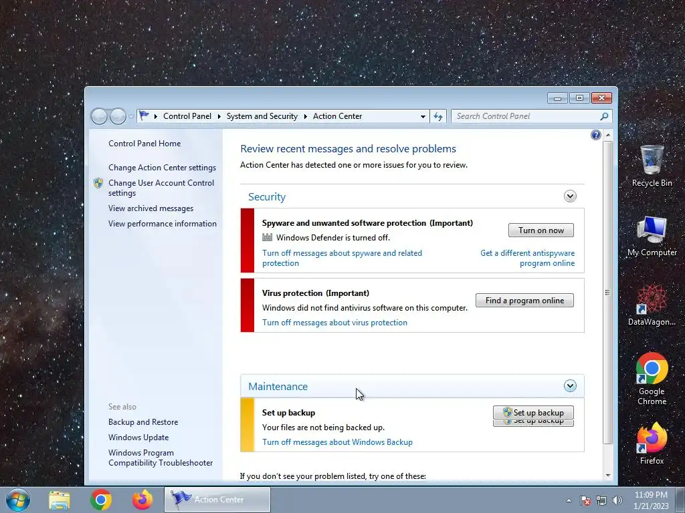Show hidden tray icons arrow
685x513 pixels.
(x=569, y=501)
